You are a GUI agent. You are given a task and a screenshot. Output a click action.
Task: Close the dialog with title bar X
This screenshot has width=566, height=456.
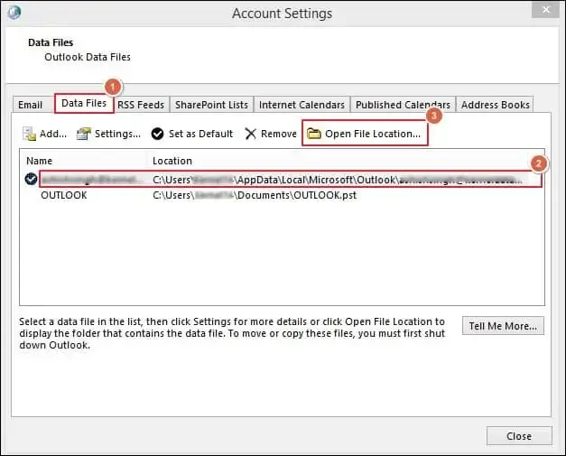[x=544, y=14]
